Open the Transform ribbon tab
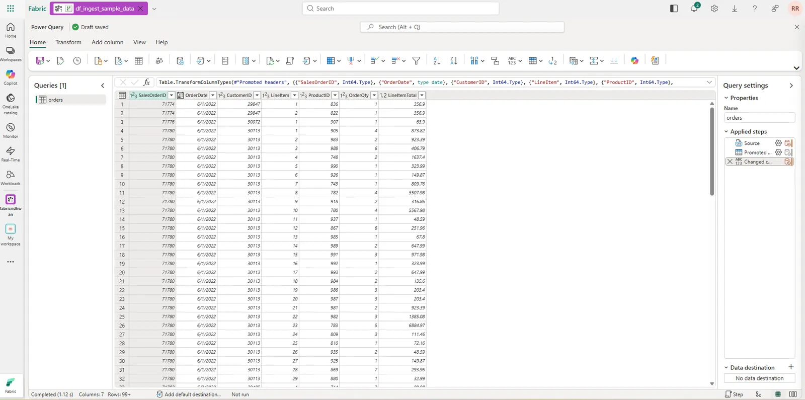The height and width of the screenshot is (400, 805). coord(68,42)
